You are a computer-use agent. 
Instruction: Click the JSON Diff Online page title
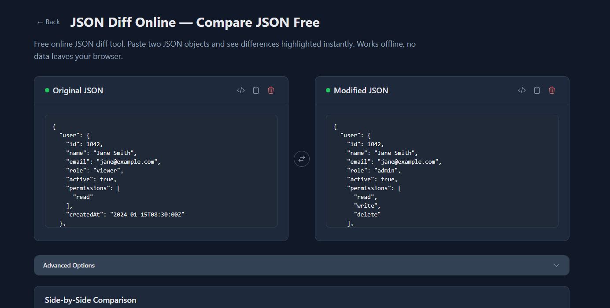click(195, 22)
